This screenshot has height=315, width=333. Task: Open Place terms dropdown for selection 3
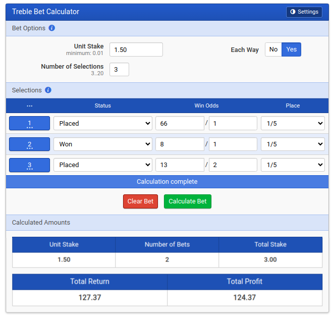(293, 165)
